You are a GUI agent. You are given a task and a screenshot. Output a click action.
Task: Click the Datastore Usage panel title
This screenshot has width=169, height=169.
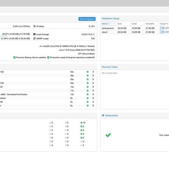pyautogui.click(x=110, y=19)
